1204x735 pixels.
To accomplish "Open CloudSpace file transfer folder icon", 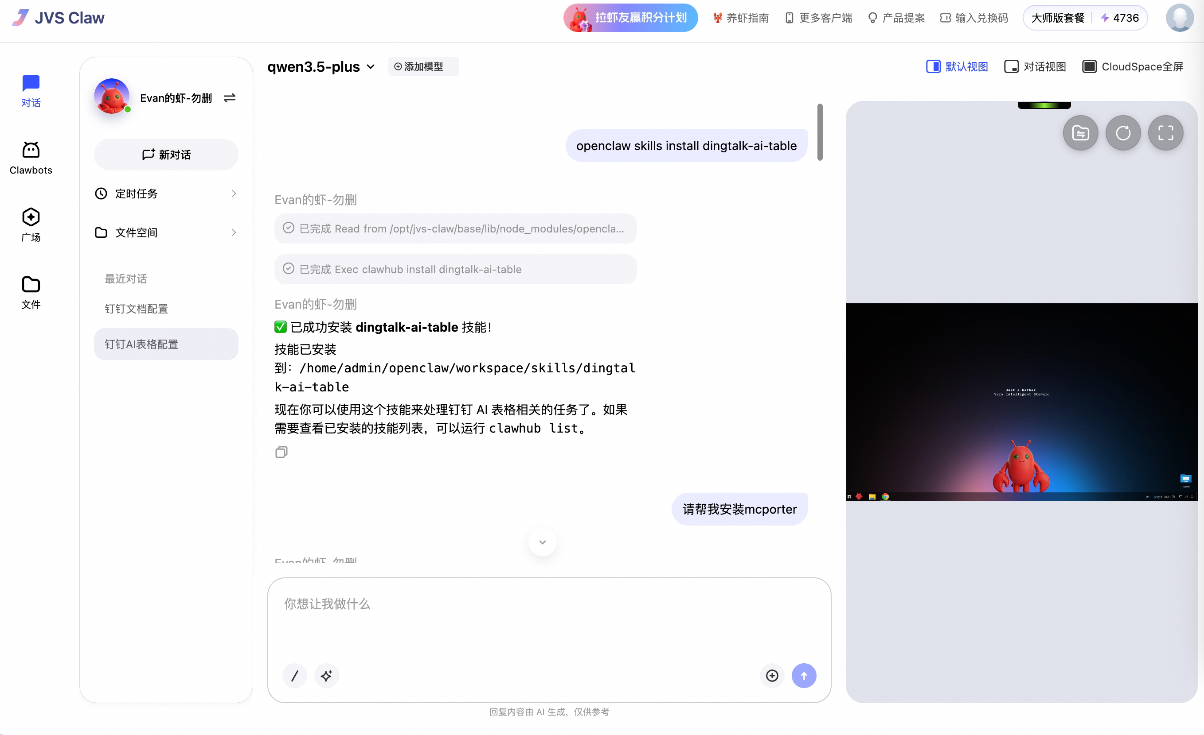I will point(1080,133).
